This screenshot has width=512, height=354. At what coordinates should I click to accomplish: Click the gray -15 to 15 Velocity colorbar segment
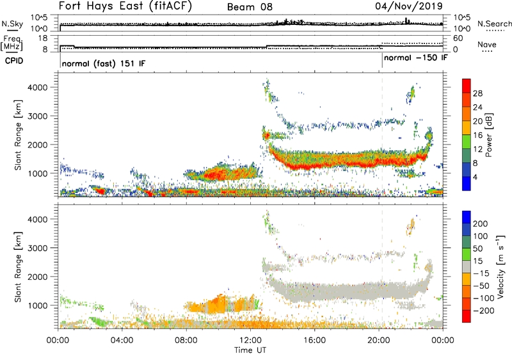467,266
